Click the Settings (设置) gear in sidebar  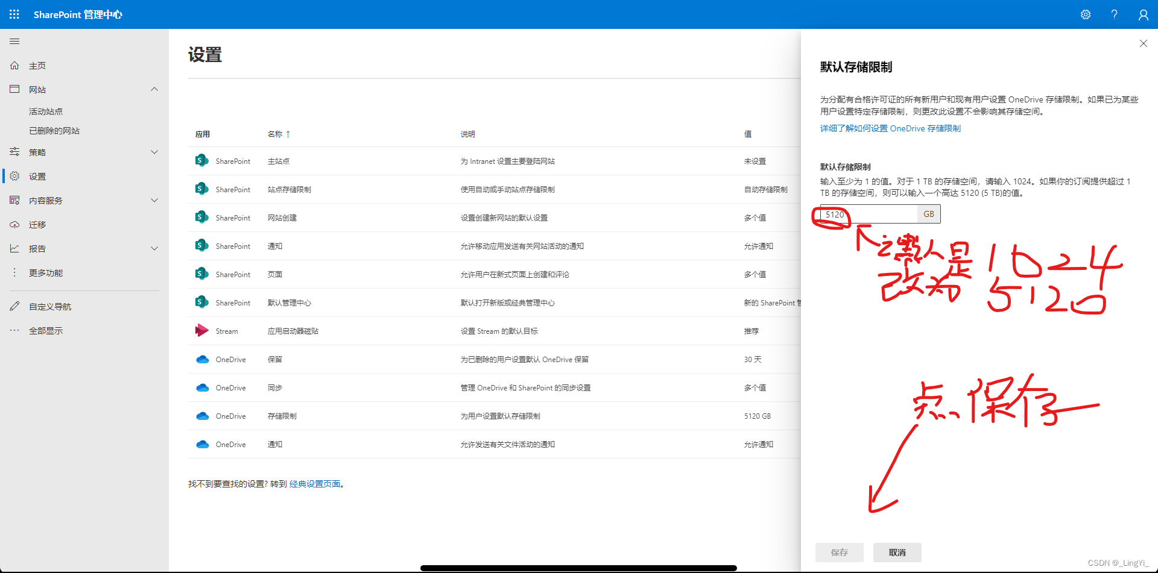(x=14, y=176)
